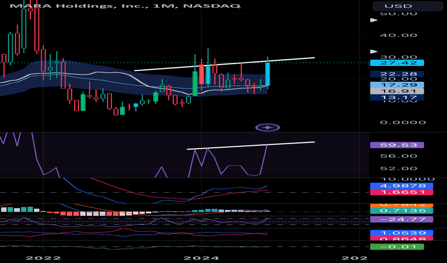Click the 56.00 RSI axis label
447x263 pixels.
pos(399,156)
